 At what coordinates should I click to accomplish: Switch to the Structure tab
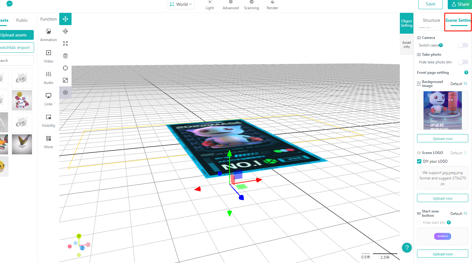[x=431, y=20]
